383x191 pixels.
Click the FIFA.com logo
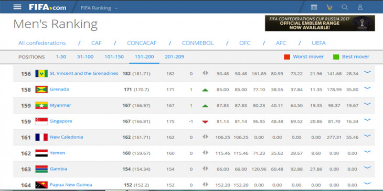tap(47, 7)
